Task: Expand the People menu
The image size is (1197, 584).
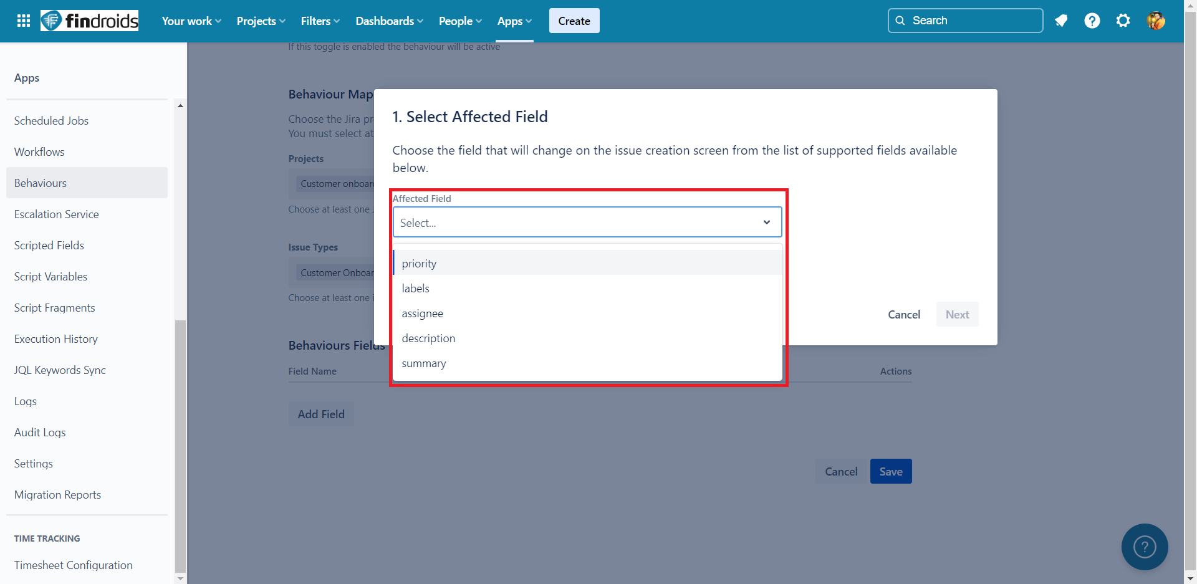Action: click(461, 21)
